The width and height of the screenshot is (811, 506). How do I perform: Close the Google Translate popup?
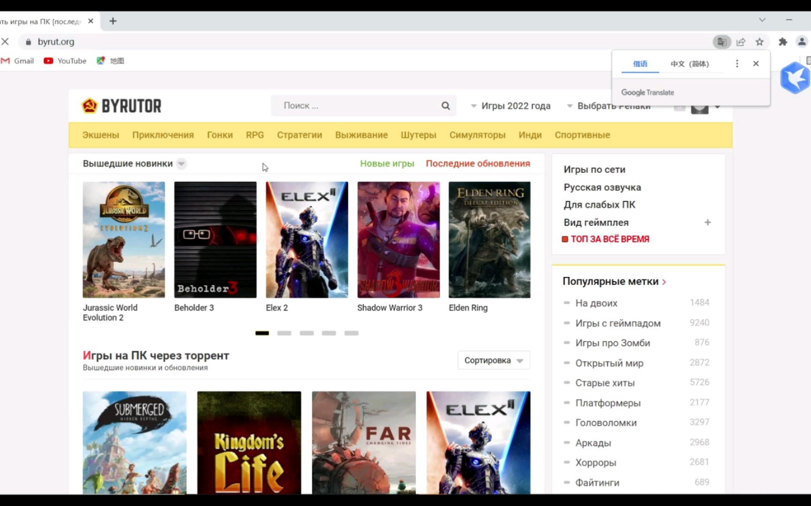click(756, 63)
